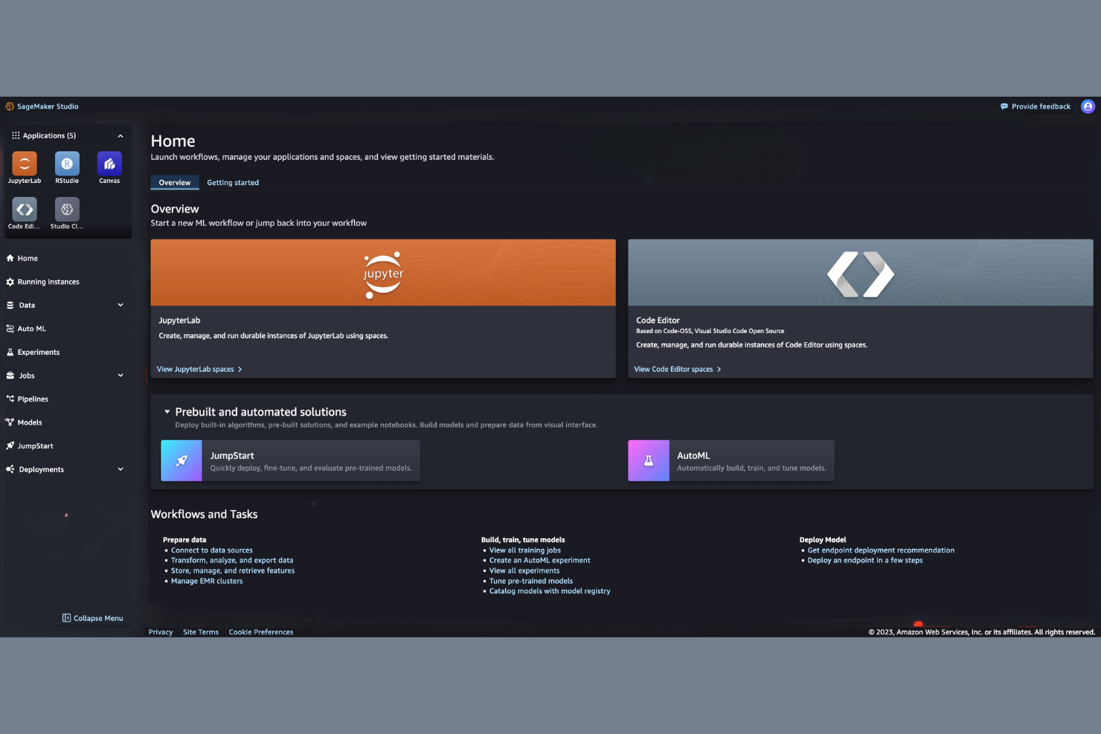Open the JumpStart solution card

[291, 460]
